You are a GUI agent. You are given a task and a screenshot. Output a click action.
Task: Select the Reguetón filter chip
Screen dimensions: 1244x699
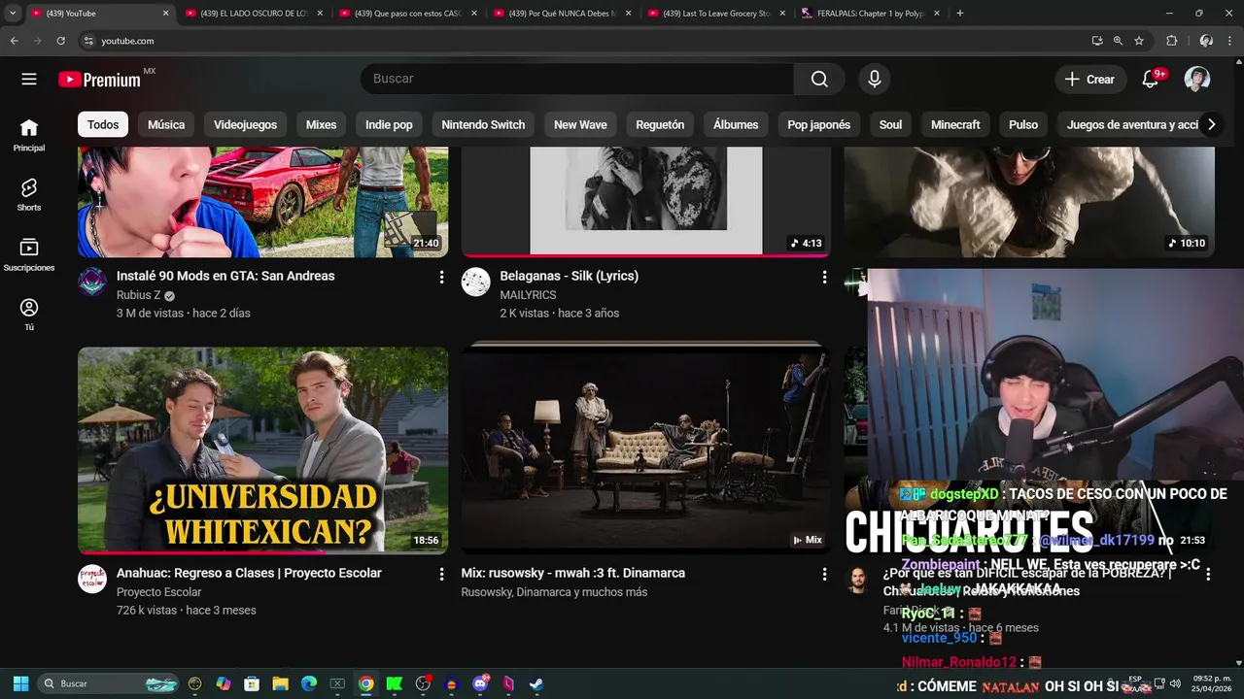coord(660,124)
